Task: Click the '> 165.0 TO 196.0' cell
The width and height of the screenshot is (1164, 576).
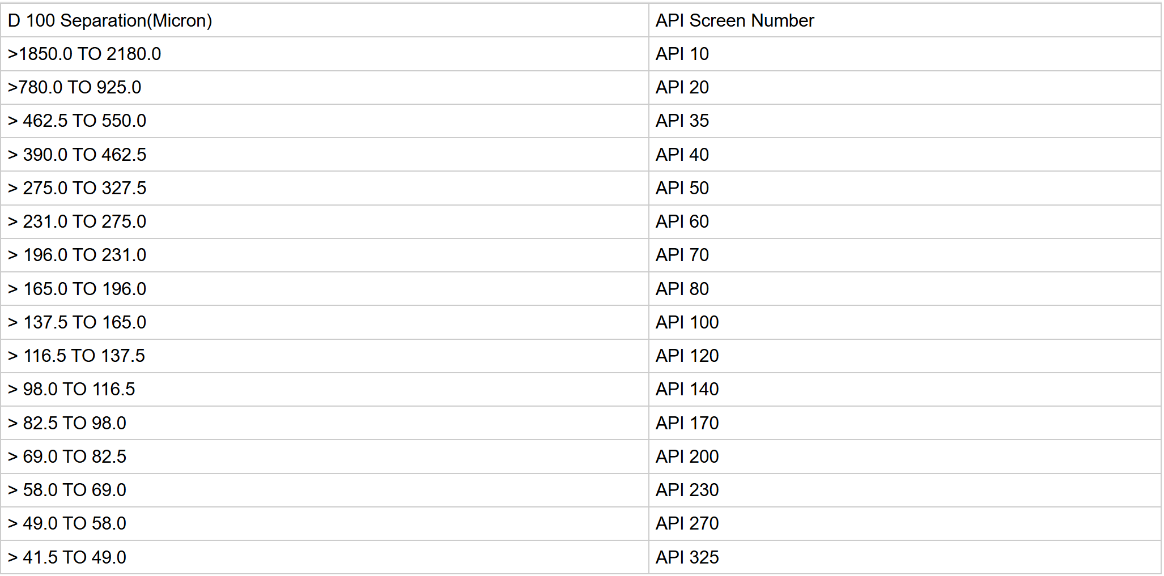Action: (77, 289)
